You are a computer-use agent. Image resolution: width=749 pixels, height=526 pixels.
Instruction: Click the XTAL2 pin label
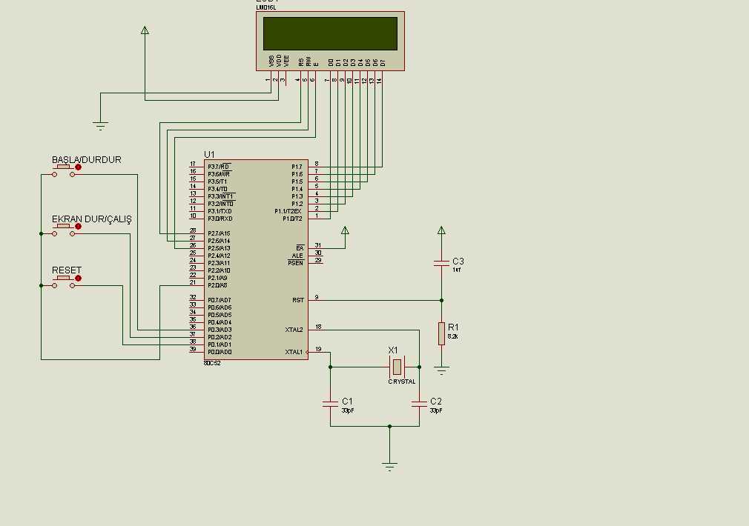pyautogui.click(x=294, y=330)
